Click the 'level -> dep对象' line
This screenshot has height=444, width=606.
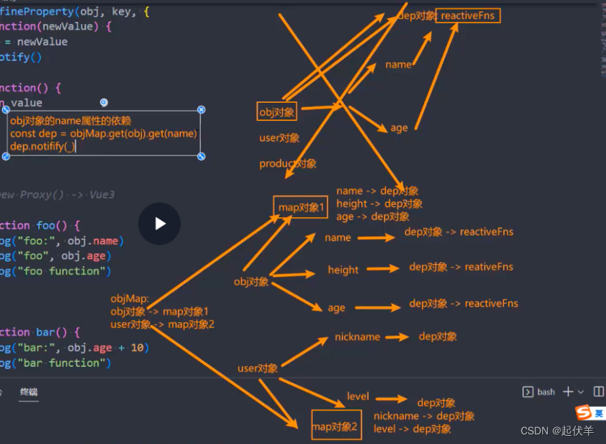[x=412, y=429]
